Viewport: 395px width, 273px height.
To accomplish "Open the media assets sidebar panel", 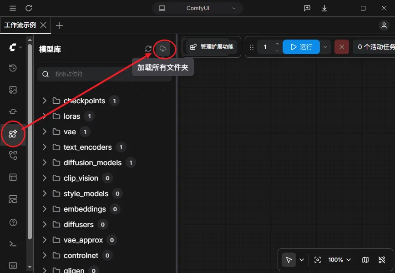I will 13,90.
